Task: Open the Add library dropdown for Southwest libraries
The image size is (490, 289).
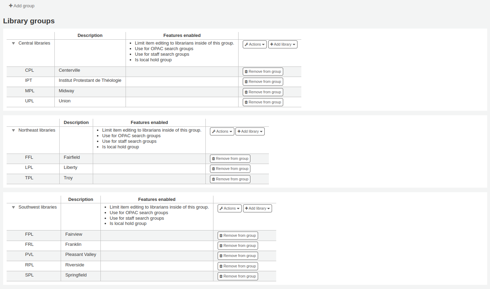Action: point(257,208)
